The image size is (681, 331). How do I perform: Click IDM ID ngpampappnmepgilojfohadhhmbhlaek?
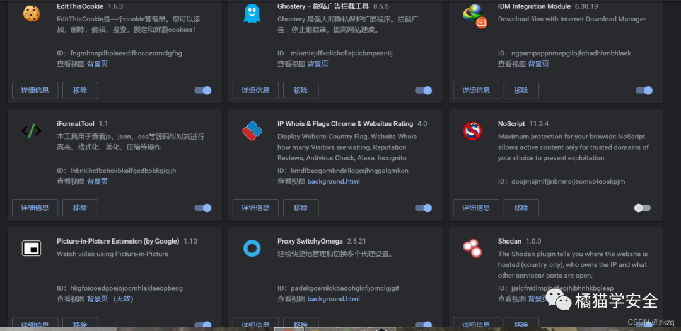pos(571,53)
